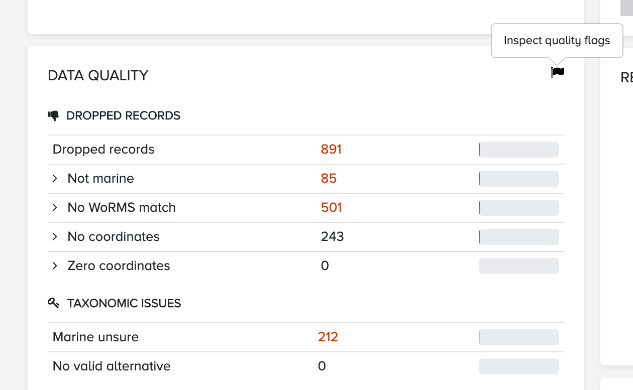
Task: Select the No valid alternative row
Action: 306,366
